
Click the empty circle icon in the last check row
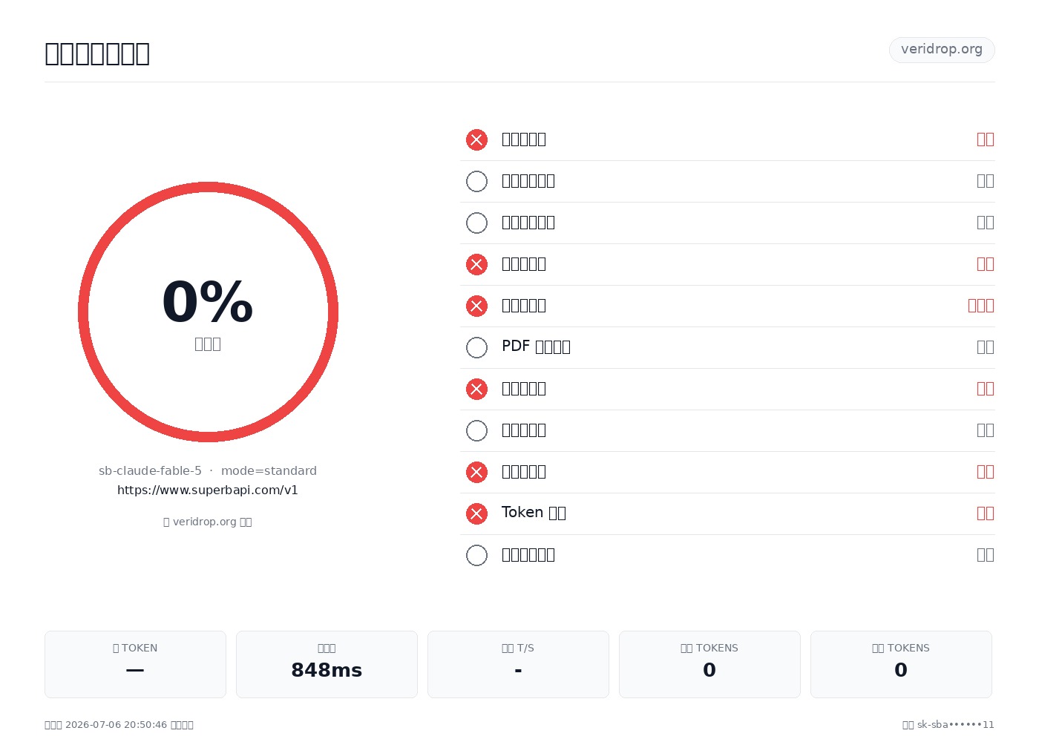[x=476, y=555]
